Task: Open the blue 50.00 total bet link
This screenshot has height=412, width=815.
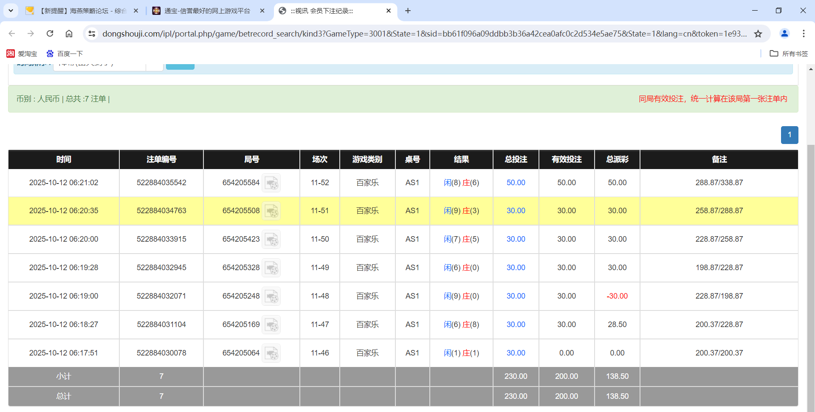Action: click(x=515, y=183)
